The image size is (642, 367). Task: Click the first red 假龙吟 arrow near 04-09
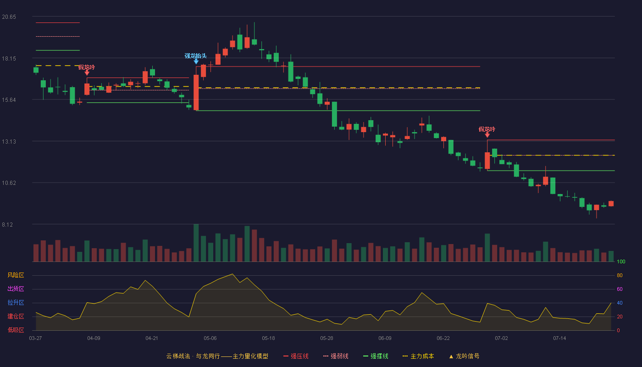click(x=87, y=73)
